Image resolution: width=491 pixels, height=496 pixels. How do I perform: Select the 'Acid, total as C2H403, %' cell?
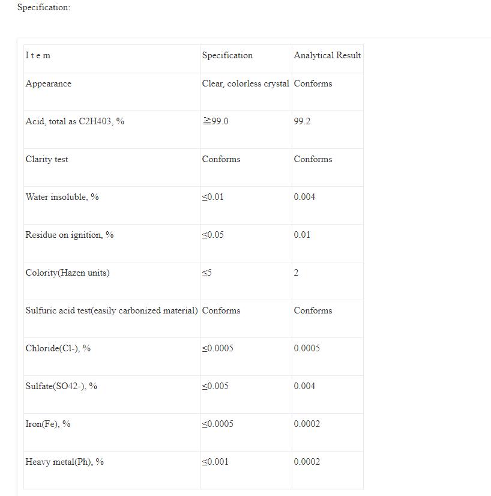click(74, 122)
